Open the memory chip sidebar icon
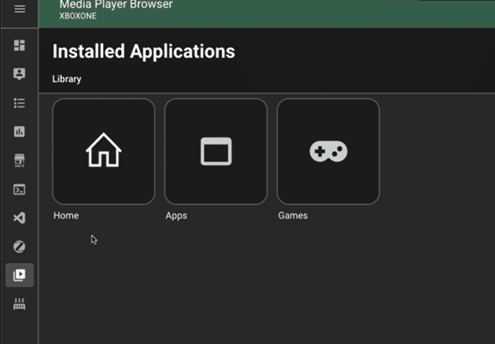 point(19,304)
